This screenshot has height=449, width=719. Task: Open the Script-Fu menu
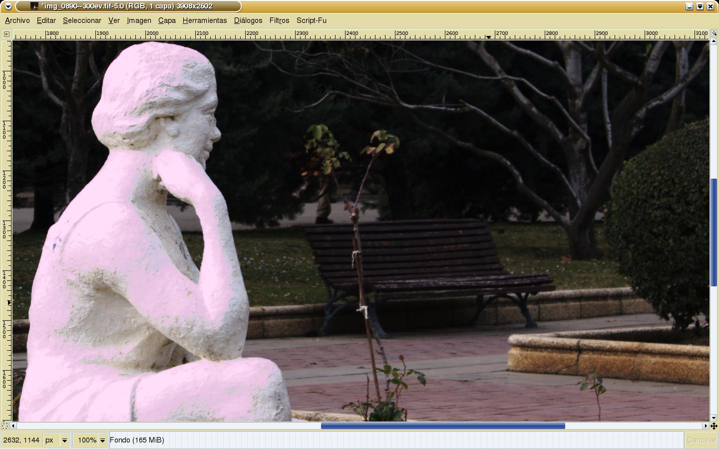coord(311,20)
